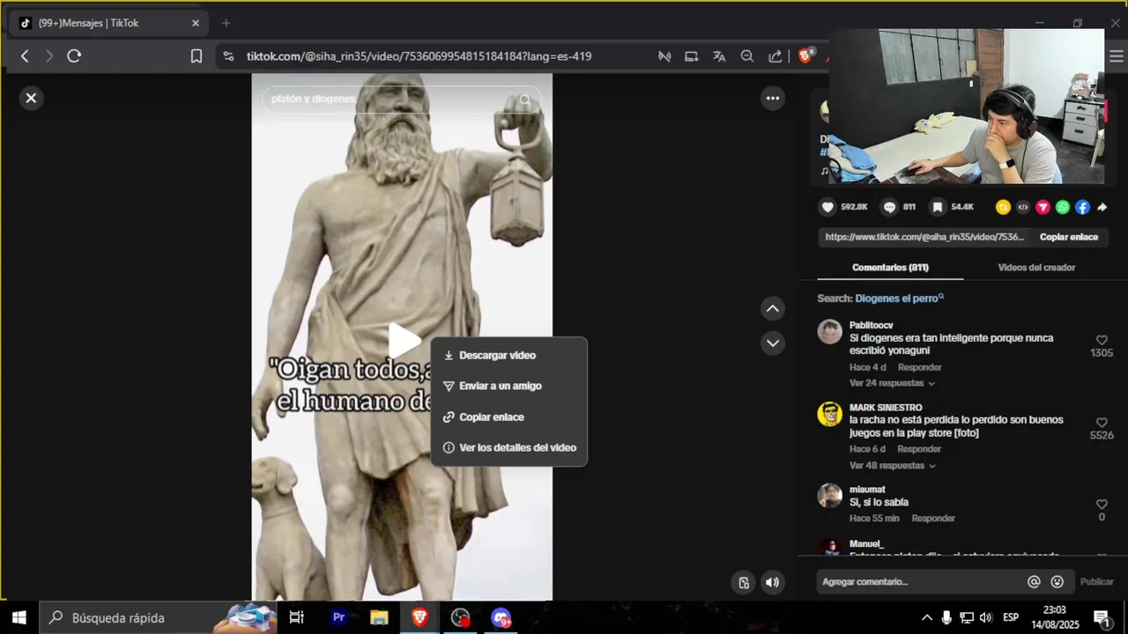
Task: Click the Agregar comentario input field
Action: click(x=921, y=582)
